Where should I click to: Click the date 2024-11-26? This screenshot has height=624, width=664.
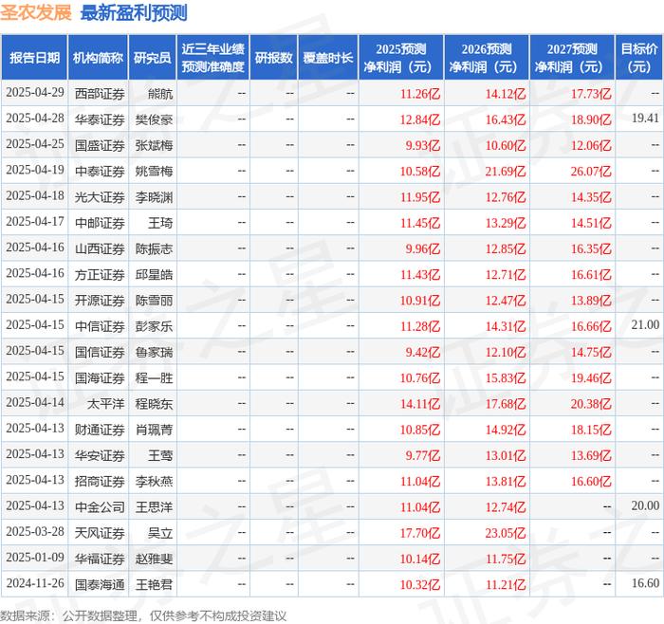tap(35, 583)
